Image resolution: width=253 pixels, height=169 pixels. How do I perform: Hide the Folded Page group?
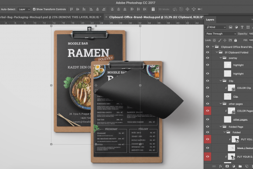pyautogui.click(x=208, y=127)
